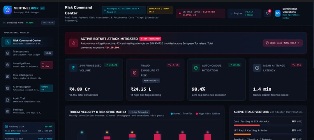Click the SO user avatar
The height and width of the screenshot is (140, 314).
click(x=277, y=13)
